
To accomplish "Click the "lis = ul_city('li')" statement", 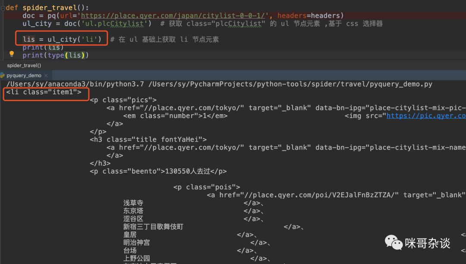I will pyautogui.click(x=62, y=39).
